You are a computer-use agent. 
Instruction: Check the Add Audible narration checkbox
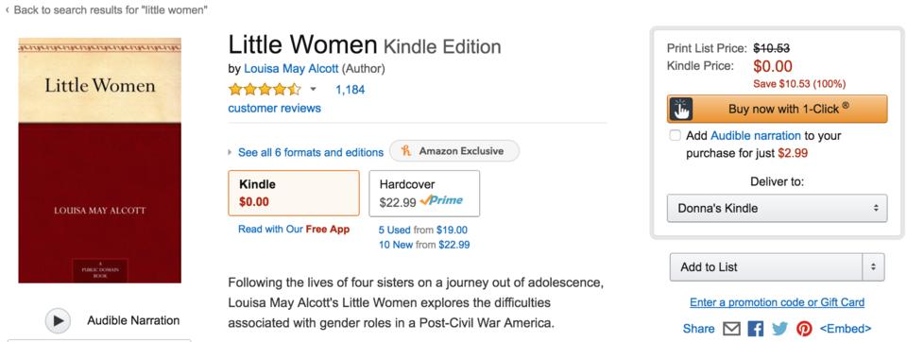click(675, 135)
